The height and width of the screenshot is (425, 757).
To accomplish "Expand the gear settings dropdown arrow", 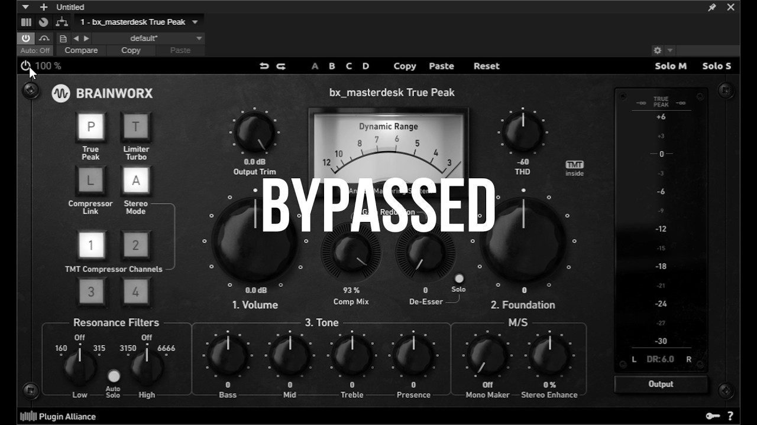I will (670, 51).
